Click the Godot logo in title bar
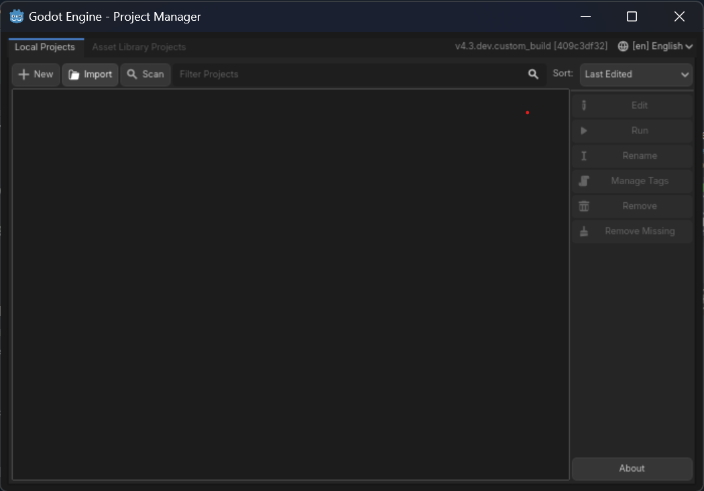This screenshot has width=704, height=491. coord(17,17)
